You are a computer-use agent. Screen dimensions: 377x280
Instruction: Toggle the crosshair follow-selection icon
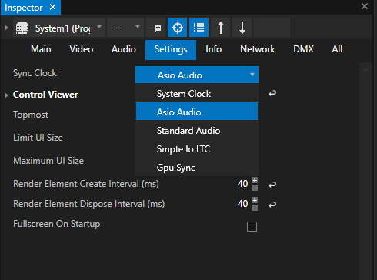point(177,28)
